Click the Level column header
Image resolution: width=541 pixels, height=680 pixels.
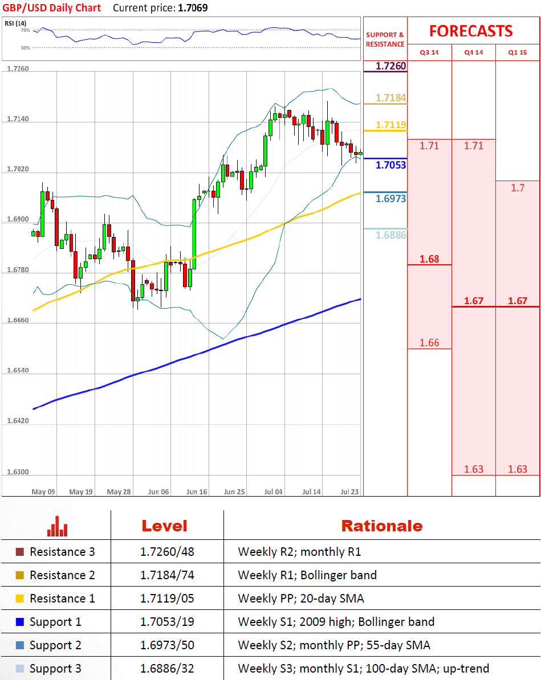tap(164, 526)
